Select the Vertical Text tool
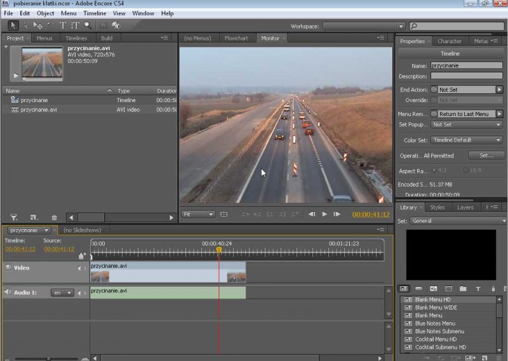This screenshot has width=508, height=361. coord(75,25)
